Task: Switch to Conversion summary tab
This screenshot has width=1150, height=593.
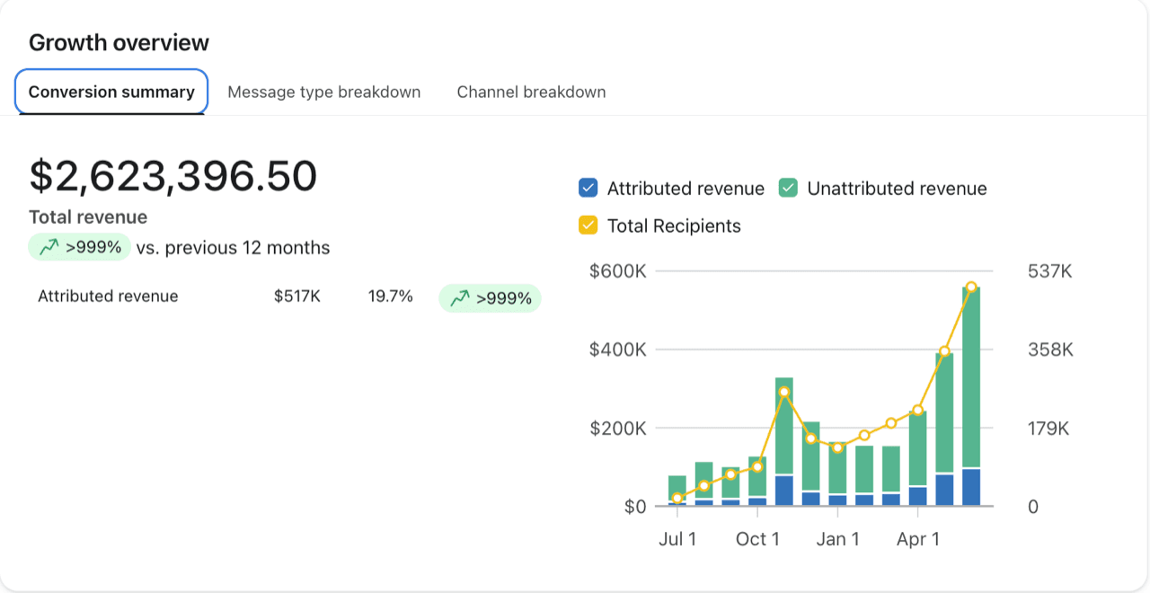Action: pyautogui.click(x=111, y=92)
